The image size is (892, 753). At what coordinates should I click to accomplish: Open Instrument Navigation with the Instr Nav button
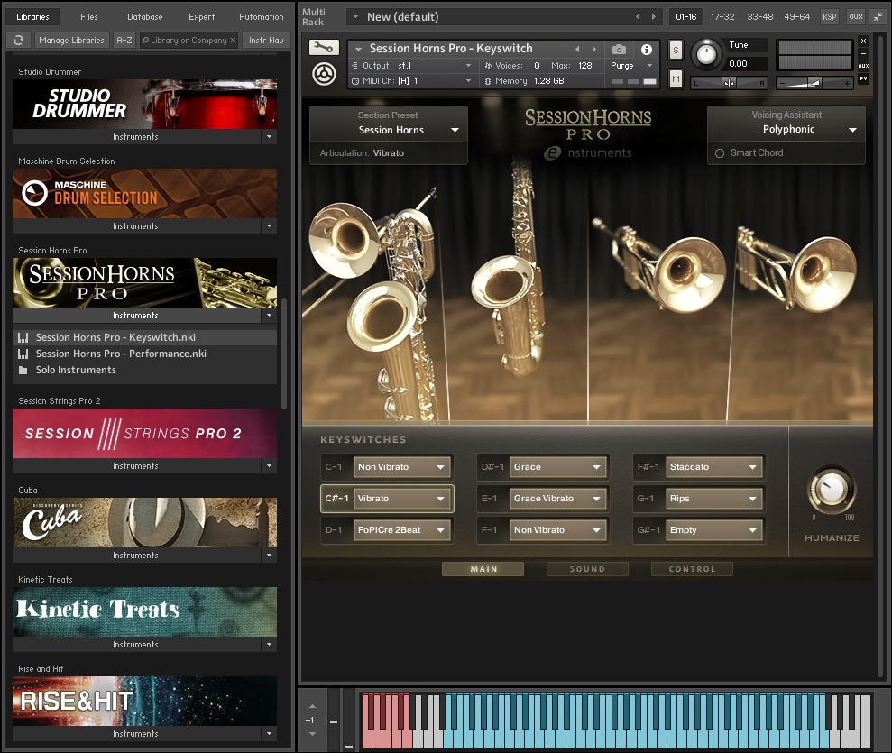(265, 40)
